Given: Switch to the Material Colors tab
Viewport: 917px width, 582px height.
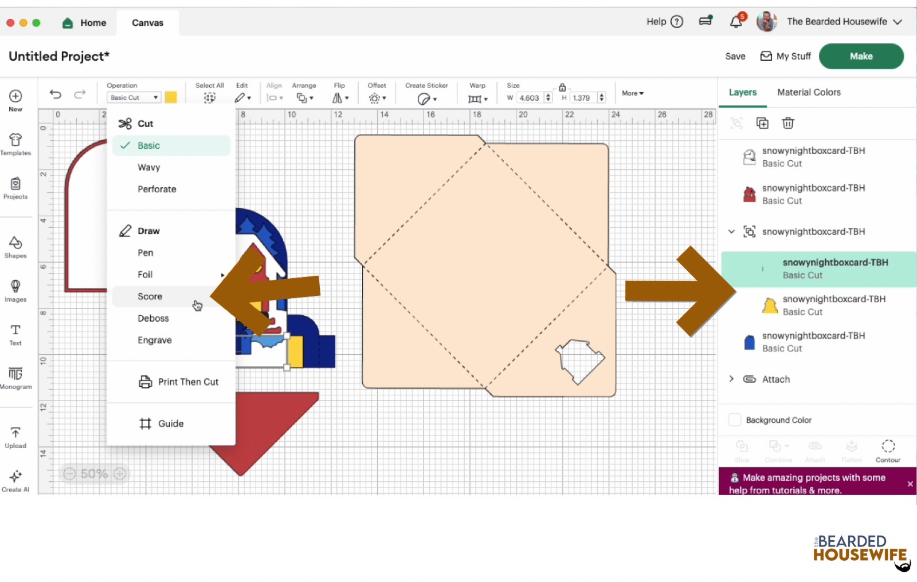Looking at the screenshot, I should tap(809, 92).
